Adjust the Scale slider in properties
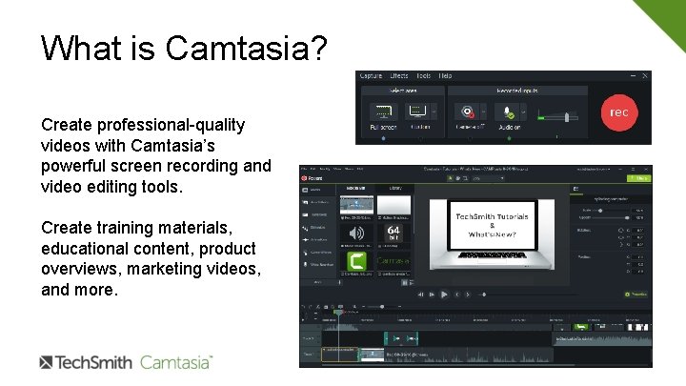This screenshot has height=386, width=686. 600,211
